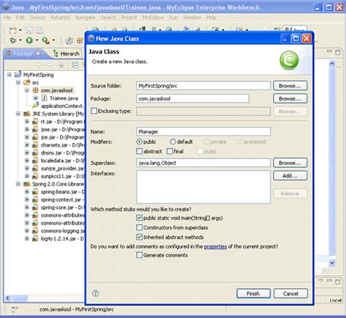Click the scroll down arrow on the editor scrollbar
Image resolution: width=346 pixels, height=318 pixels.
tap(332, 263)
